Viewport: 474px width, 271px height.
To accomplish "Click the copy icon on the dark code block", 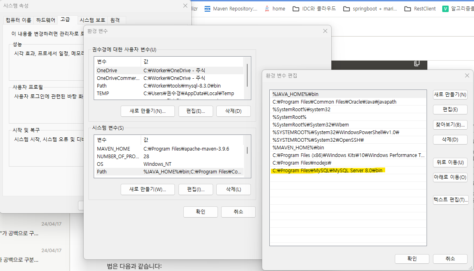I will (417, 63).
